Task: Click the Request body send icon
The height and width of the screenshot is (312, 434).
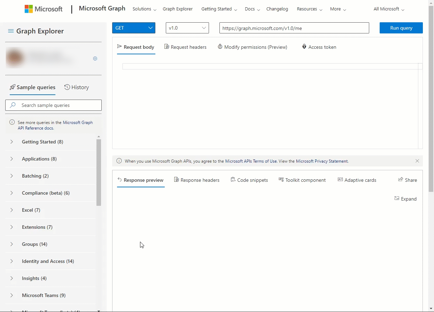Action: click(119, 47)
